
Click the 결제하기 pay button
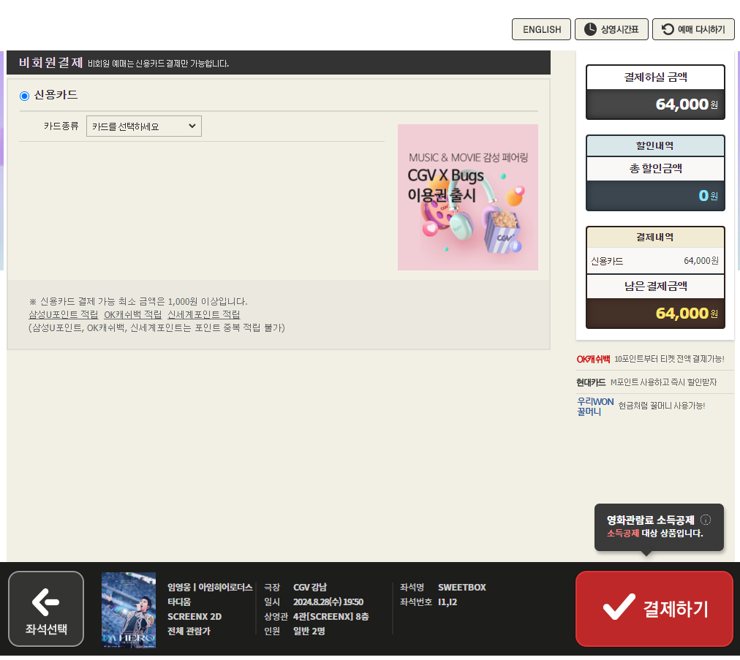pos(654,609)
